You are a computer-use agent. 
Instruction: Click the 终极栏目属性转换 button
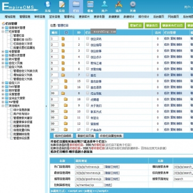pyautogui.click(x=111, y=136)
